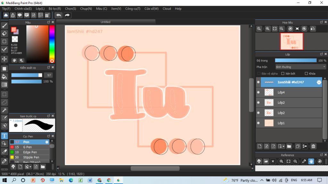Click the canvas horizontal scrollbar

[155, 168]
